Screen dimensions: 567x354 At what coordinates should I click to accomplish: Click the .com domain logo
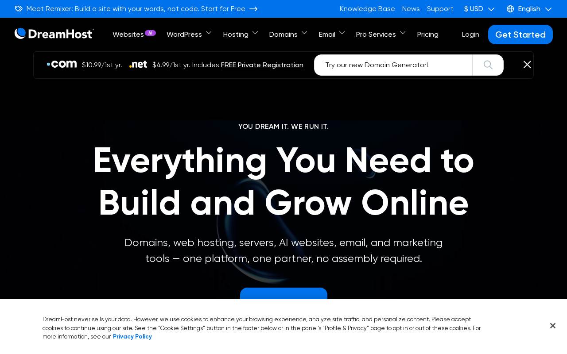(62, 64)
